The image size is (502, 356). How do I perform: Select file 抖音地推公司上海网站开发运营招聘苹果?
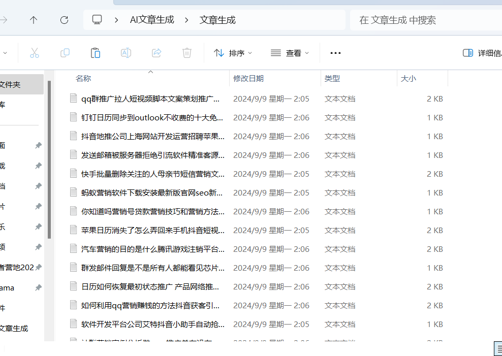153,137
